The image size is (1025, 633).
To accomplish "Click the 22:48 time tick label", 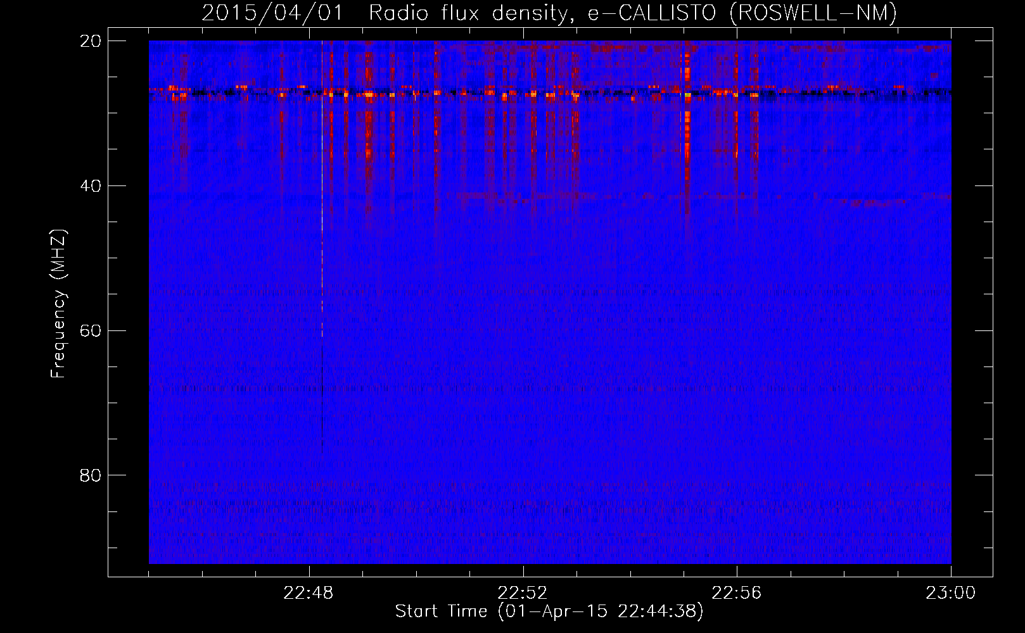I will 309,593.
